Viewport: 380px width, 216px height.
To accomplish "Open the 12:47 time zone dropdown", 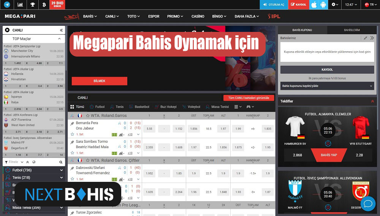I will pyautogui.click(x=351, y=5).
